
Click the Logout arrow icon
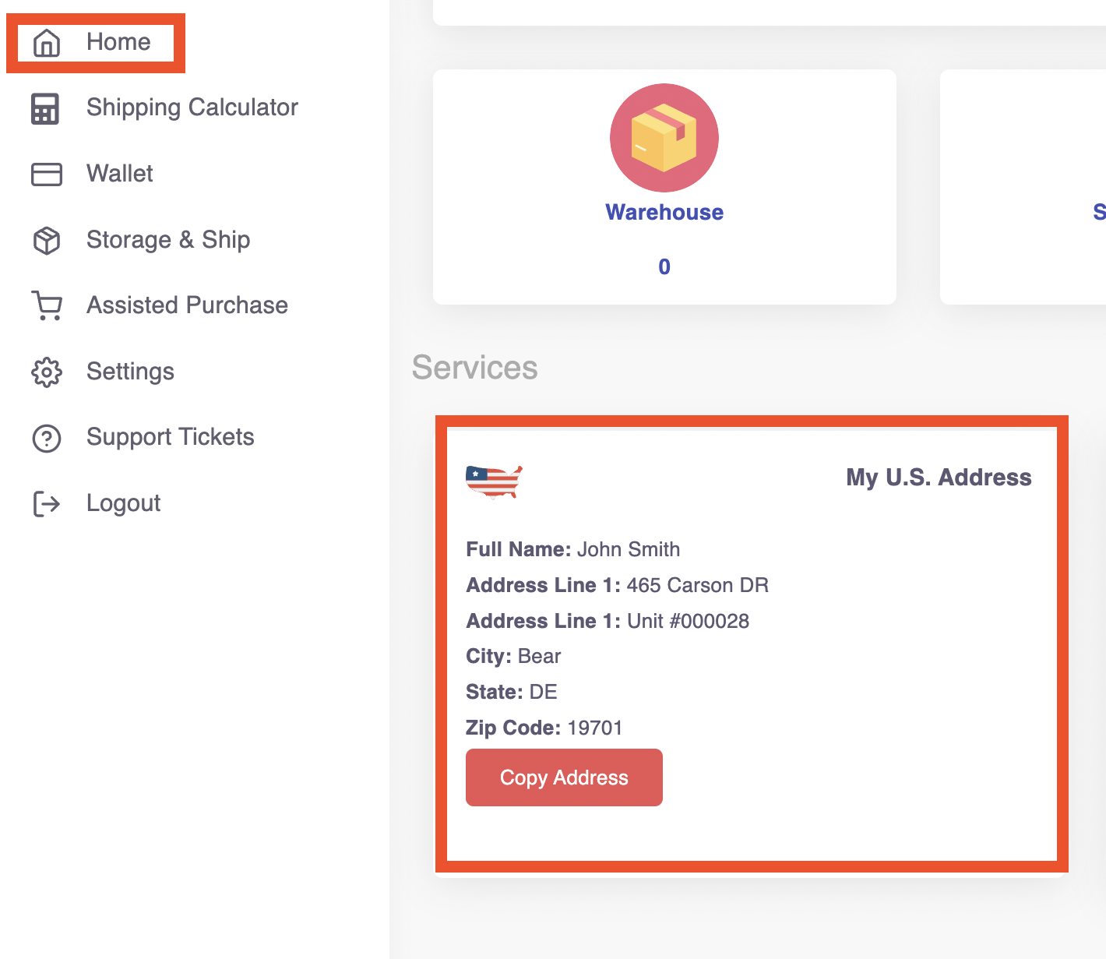[x=47, y=504]
